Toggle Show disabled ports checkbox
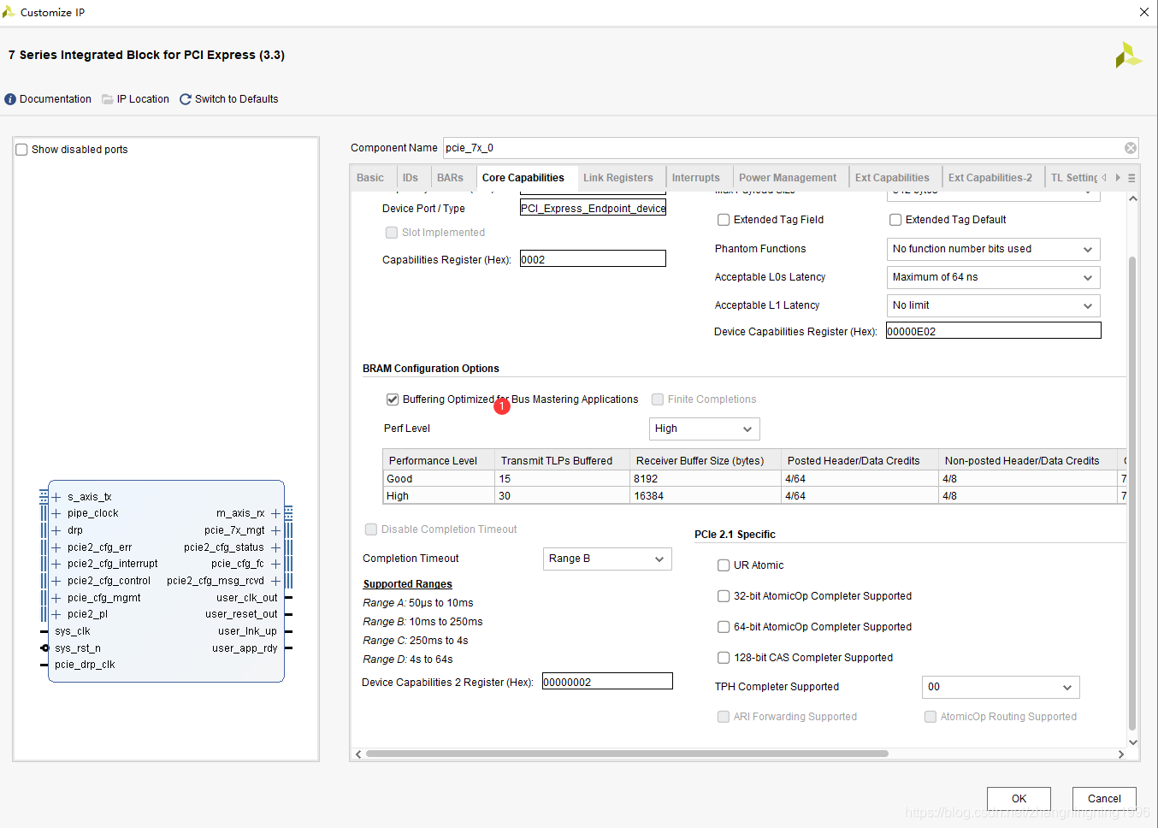 pyautogui.click(x=22, y=150)
